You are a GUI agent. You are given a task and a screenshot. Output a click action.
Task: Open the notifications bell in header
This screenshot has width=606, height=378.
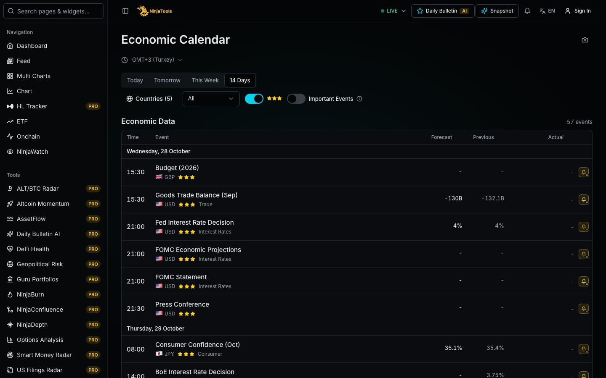coord(527,11)
